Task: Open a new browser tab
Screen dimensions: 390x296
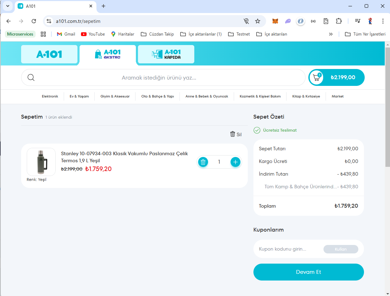Action: tap(103, 6)
